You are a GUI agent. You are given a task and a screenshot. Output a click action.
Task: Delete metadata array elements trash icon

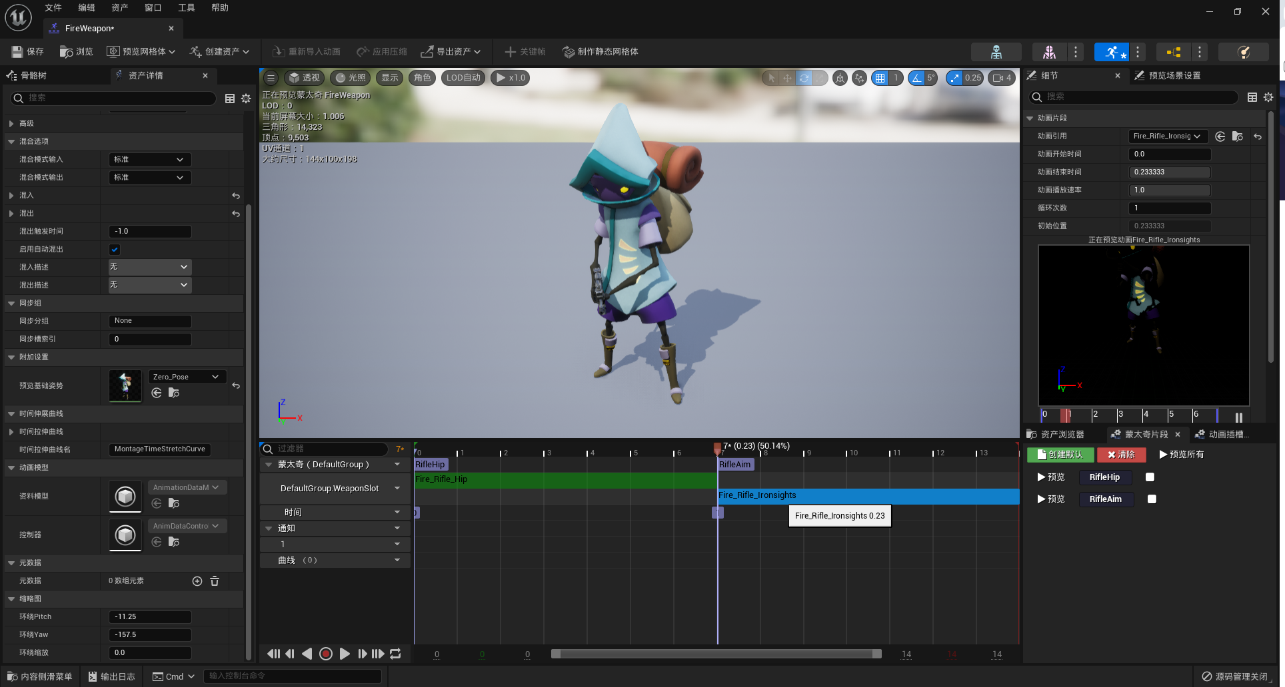point(215,581)
